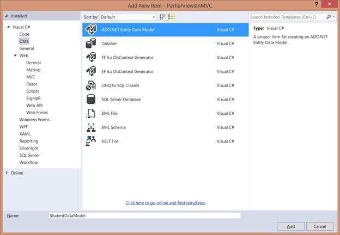Close the Add New Item dialog
340x235 pixels.
330,4
